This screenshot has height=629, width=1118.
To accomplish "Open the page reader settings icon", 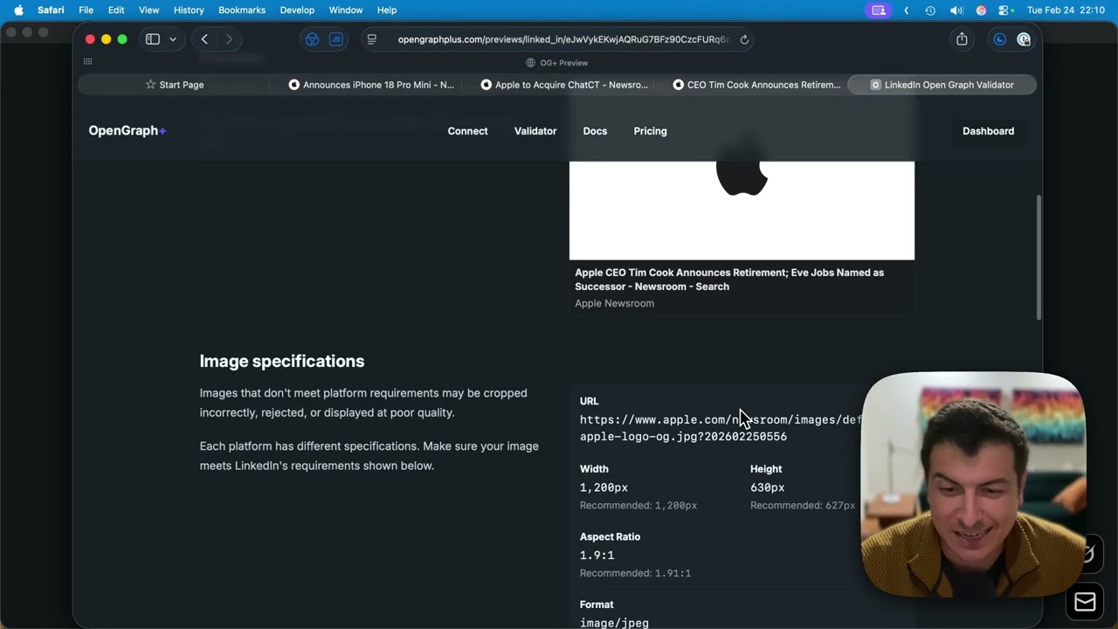I will pos(371,39).
